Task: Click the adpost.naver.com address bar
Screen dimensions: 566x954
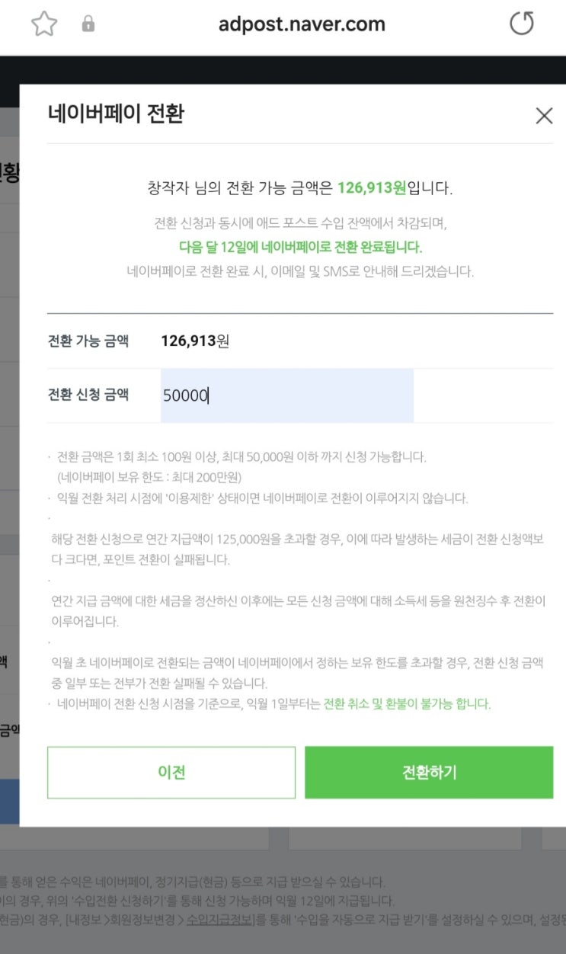Action: [302, 24]
